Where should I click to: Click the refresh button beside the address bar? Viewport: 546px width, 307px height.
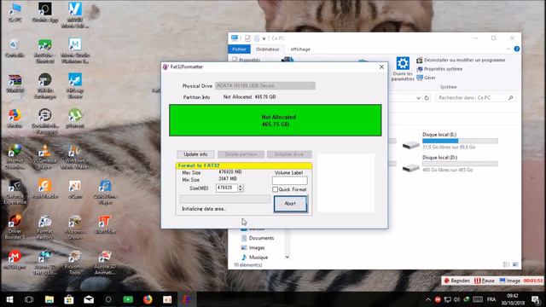pos(427,98)
